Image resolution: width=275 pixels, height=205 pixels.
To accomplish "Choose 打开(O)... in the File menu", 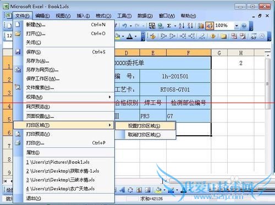I will (64, 34).
